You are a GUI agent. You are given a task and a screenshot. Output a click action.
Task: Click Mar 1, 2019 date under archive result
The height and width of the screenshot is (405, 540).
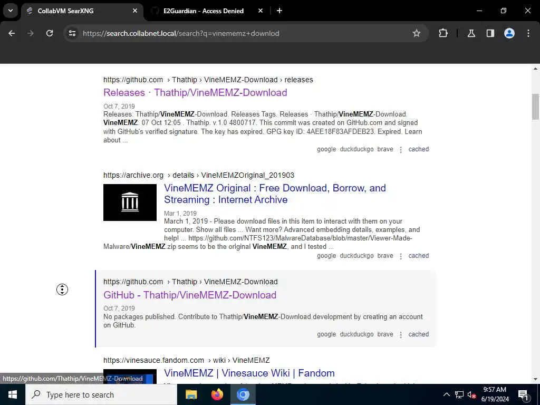180,213
